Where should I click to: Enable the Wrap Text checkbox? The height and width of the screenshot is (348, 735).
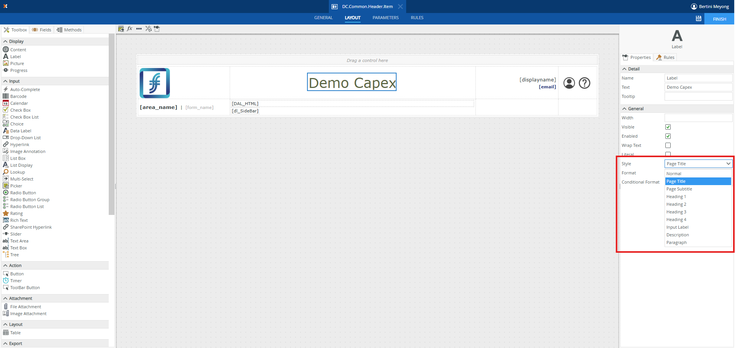tap(668, 145)
